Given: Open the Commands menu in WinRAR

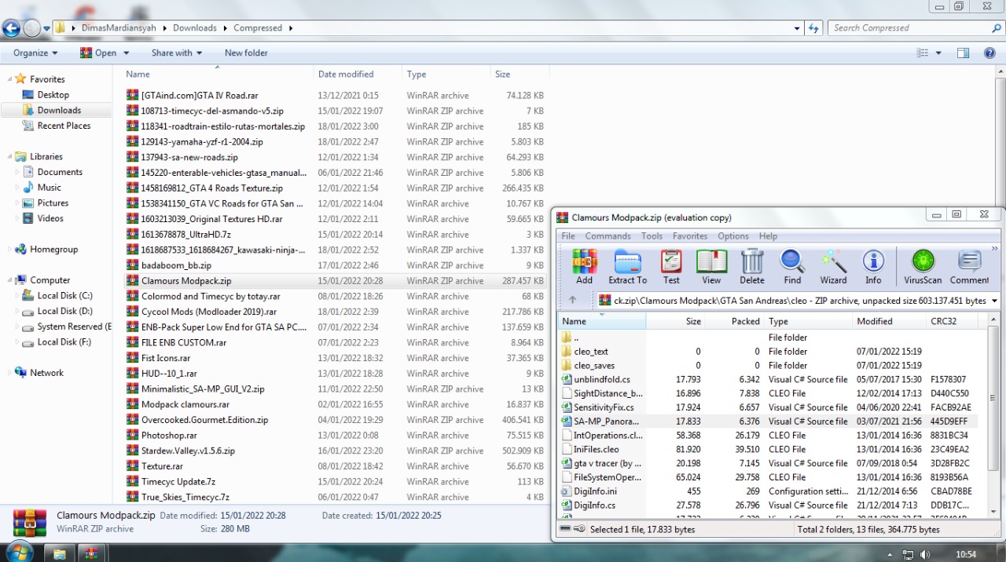Looking at the screenshot, I should pos(608,236).
